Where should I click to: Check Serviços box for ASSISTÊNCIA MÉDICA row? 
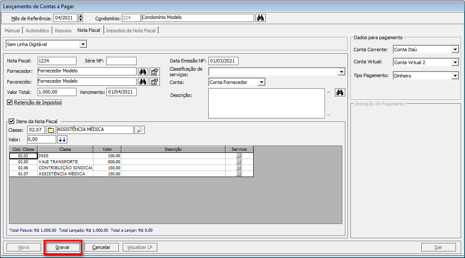click(239, 174)
